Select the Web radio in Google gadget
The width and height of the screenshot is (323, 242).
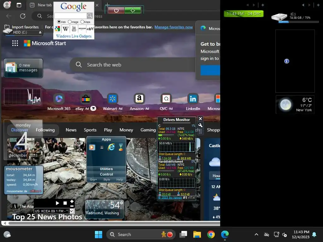pos(59,22)
